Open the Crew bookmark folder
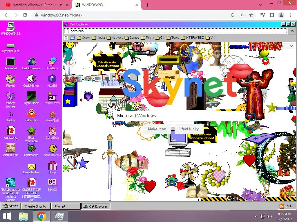 (x=83, y=38)
